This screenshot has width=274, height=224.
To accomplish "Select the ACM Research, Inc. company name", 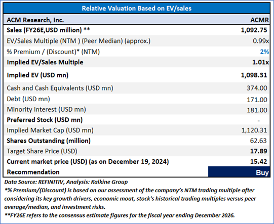I will click(35, 20).
